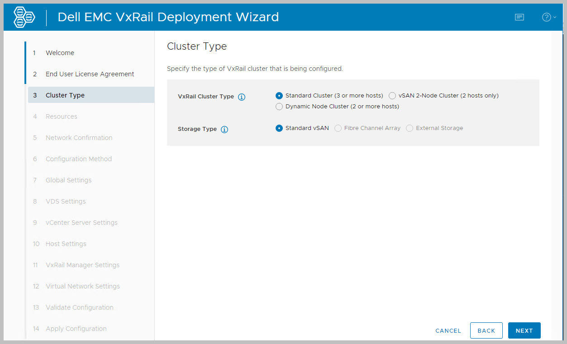The image size is (567, 344).
Task: Select Standard vSAN storage type
Action: point(279,128)
